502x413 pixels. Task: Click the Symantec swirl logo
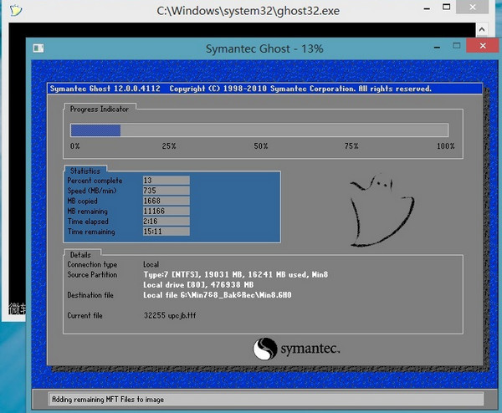click(x=265, y=348)
